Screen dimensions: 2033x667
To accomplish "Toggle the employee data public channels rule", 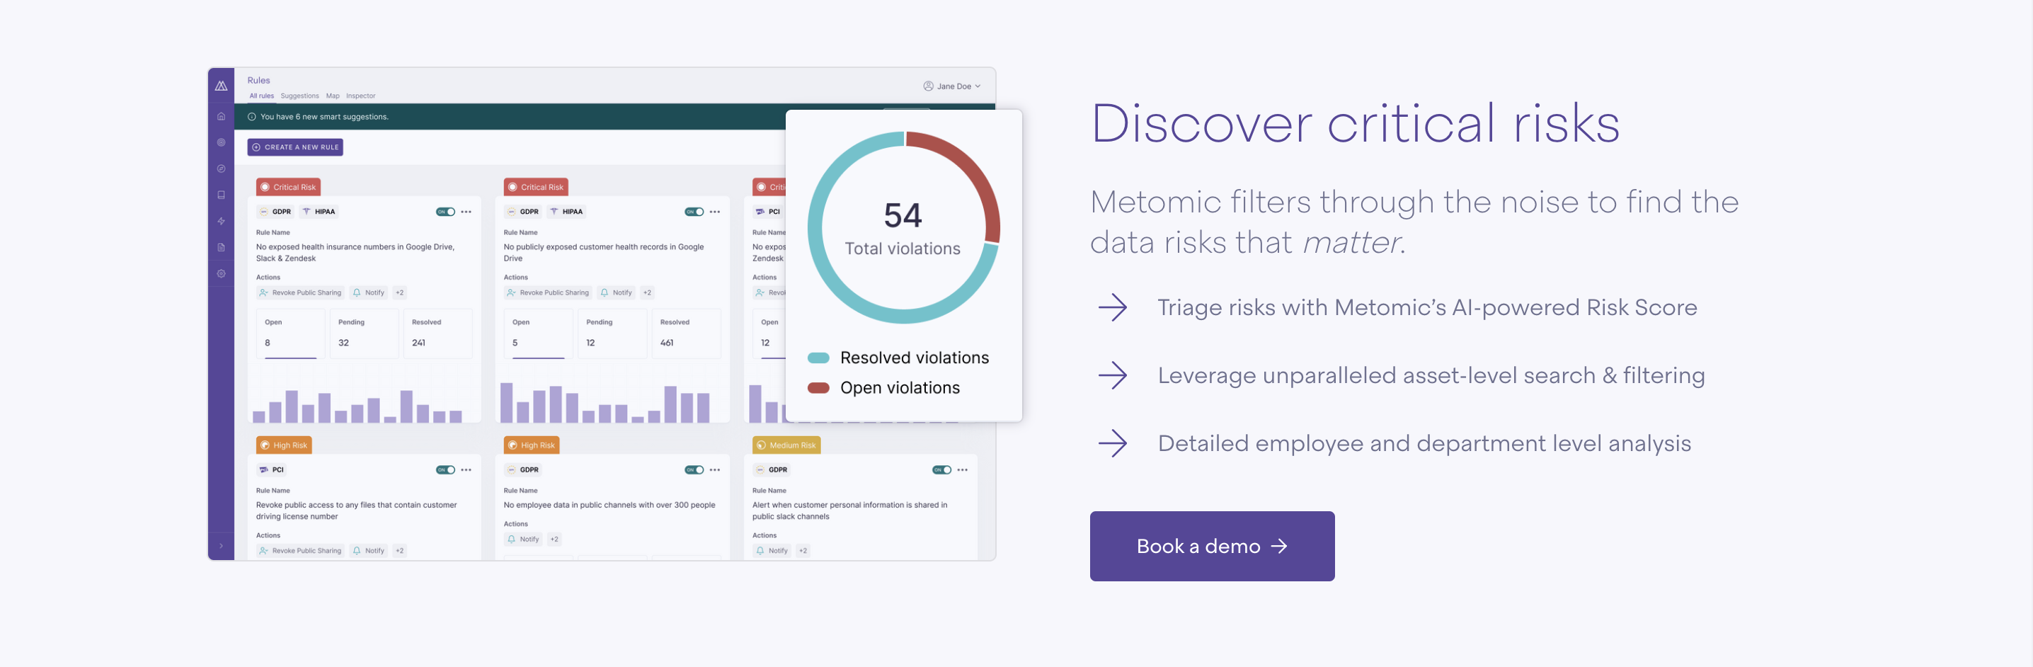I will click(694, 469).
